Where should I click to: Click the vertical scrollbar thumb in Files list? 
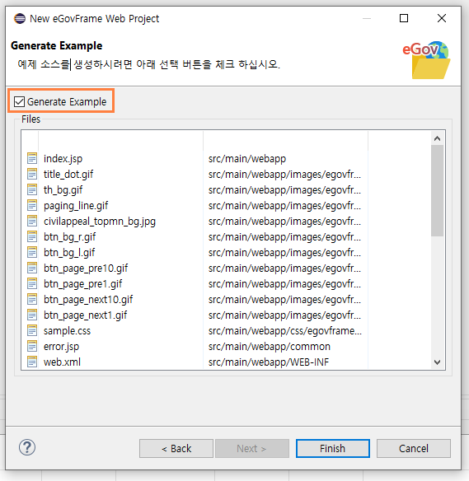click(437, 190)
